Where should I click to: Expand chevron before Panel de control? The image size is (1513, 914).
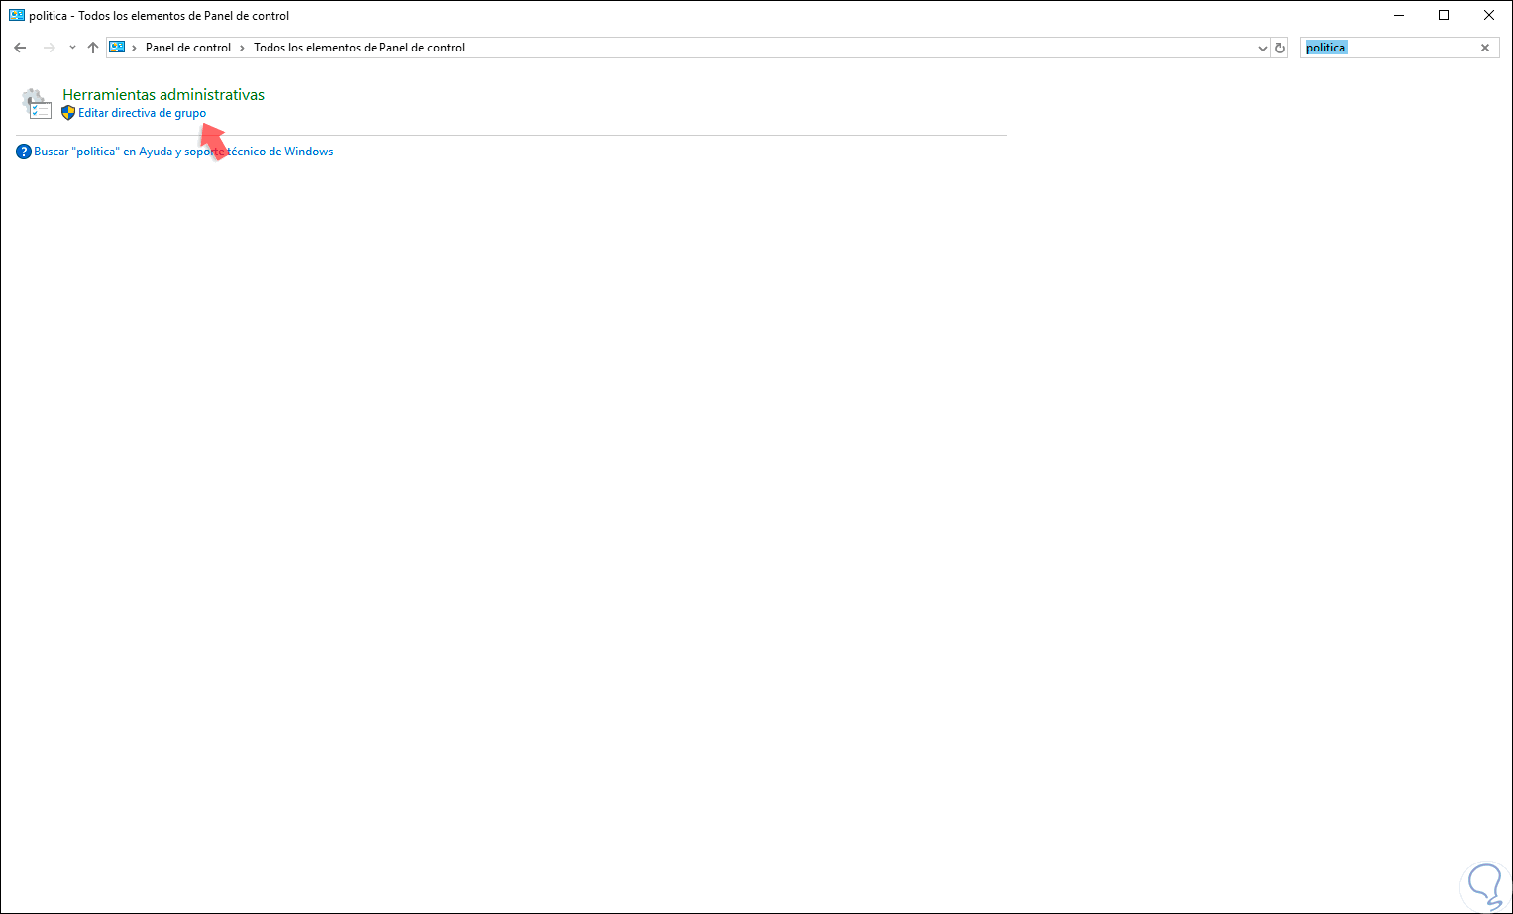[x=135, y=48]
